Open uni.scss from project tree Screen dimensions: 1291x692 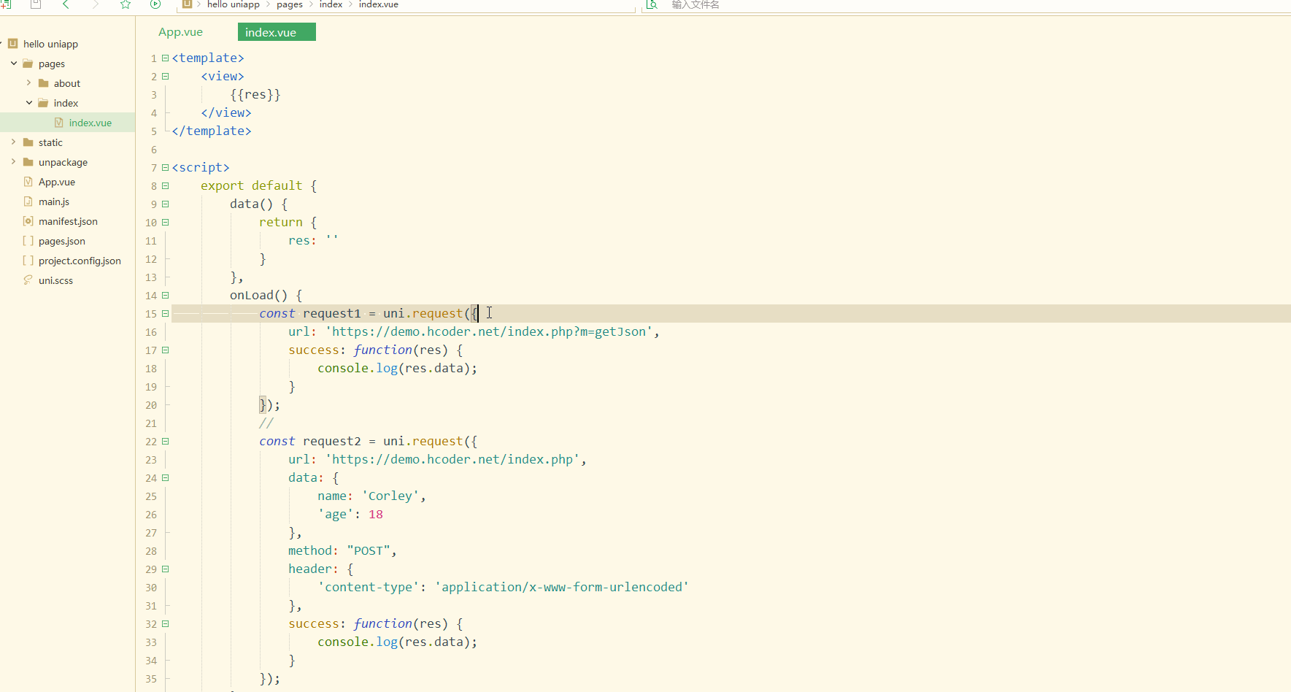[55, 280]
